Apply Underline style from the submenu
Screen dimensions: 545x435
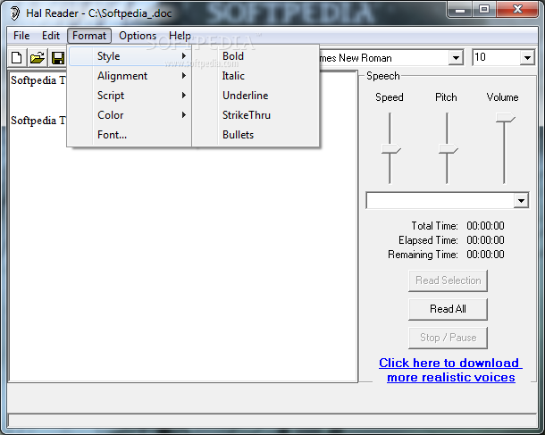pos(256,96)
